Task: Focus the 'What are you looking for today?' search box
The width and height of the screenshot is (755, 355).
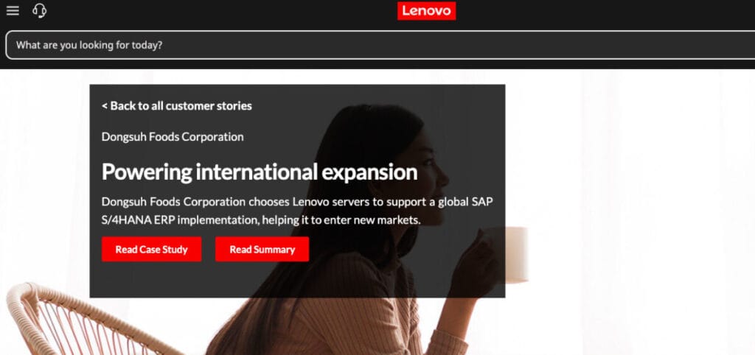Action: point(380,45)
